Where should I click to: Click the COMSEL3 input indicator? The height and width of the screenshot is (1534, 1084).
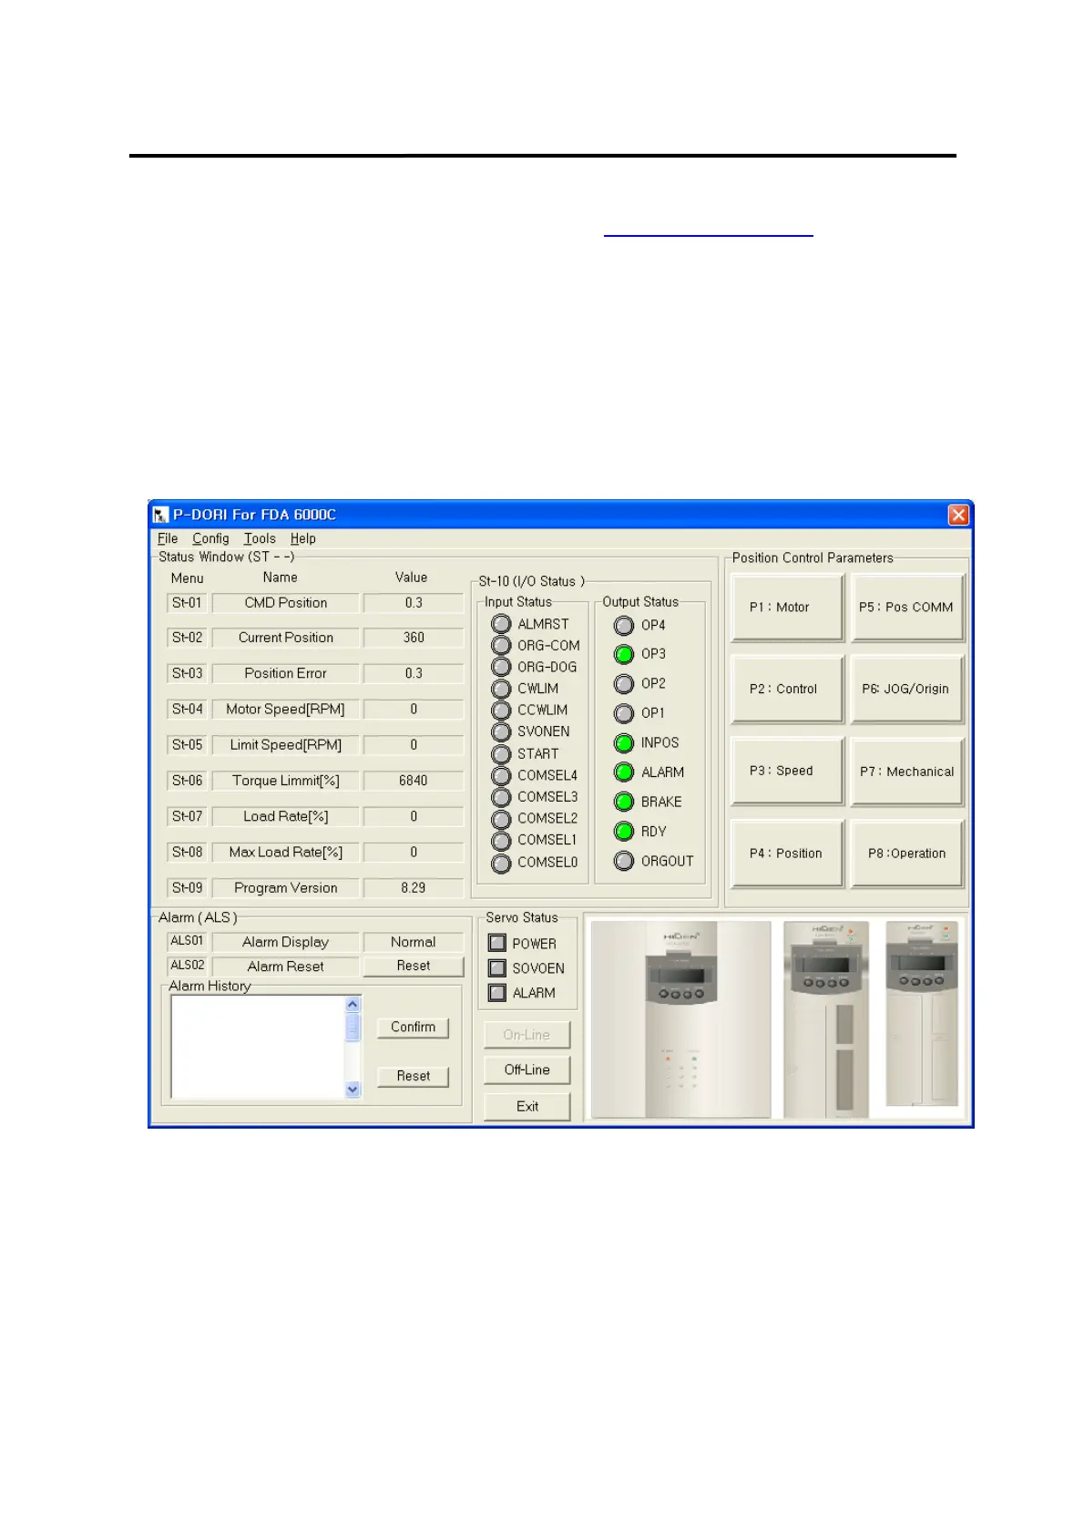[x=501, y=797]
